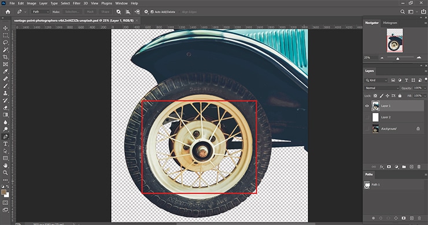Select the Brush tool
This screenshot has height=225, width=428.
point(5,86)
